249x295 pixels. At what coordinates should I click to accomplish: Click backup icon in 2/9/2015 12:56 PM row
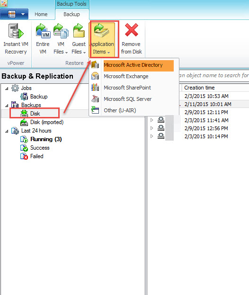pyautogui.click(x=161, y=128)
